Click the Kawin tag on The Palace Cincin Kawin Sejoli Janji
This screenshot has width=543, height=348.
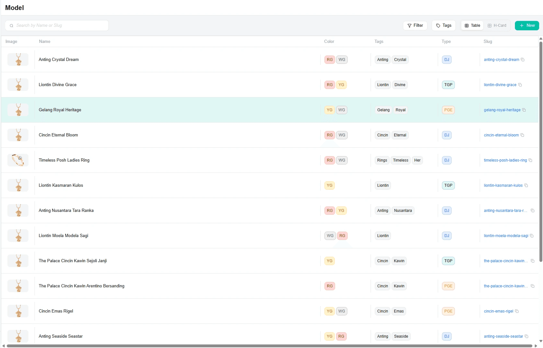(x=399, y=261)
